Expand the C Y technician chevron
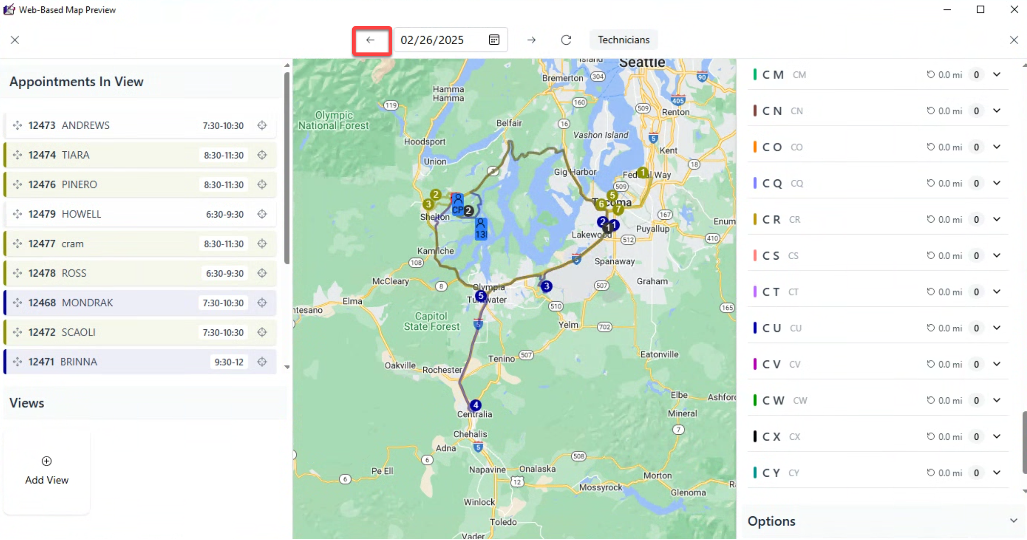This screenshot has width=1027, height=540. pyautogui.click(x=997, y=473)
